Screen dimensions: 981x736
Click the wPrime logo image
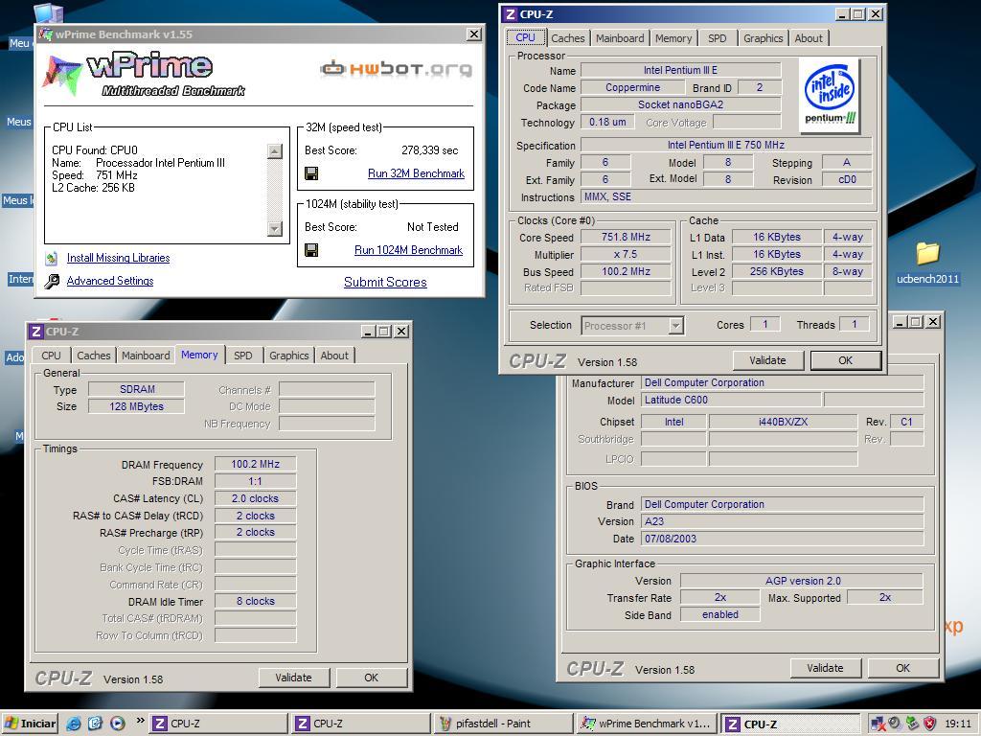pyautogui.click(x=144, y=74)
